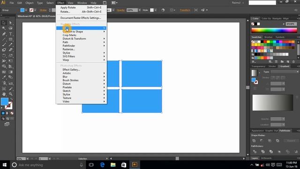This screenshot has height=169, width=300.
Task: Choose Crop Marks effect
Action: (x=82, y=35)
